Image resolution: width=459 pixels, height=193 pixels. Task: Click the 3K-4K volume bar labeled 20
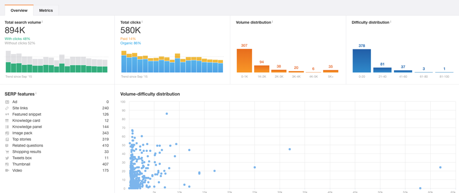tap(296, 72)
